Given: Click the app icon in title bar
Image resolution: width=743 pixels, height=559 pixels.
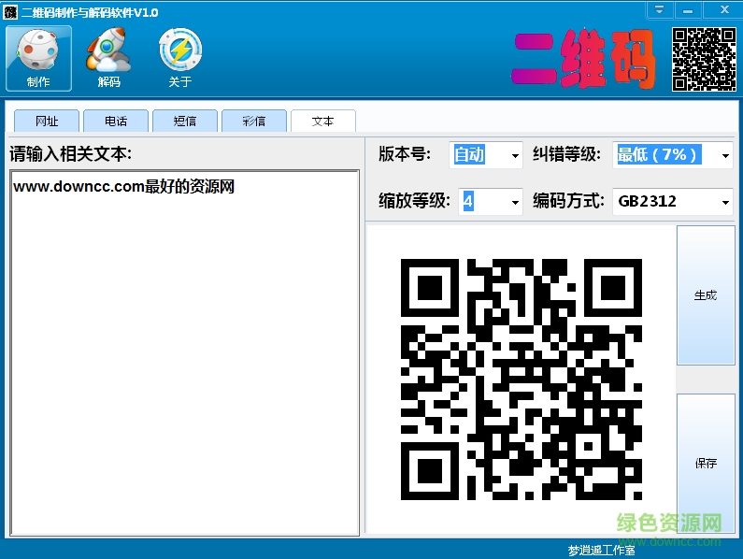Looking at the screenshot, I should coord(10,12).
